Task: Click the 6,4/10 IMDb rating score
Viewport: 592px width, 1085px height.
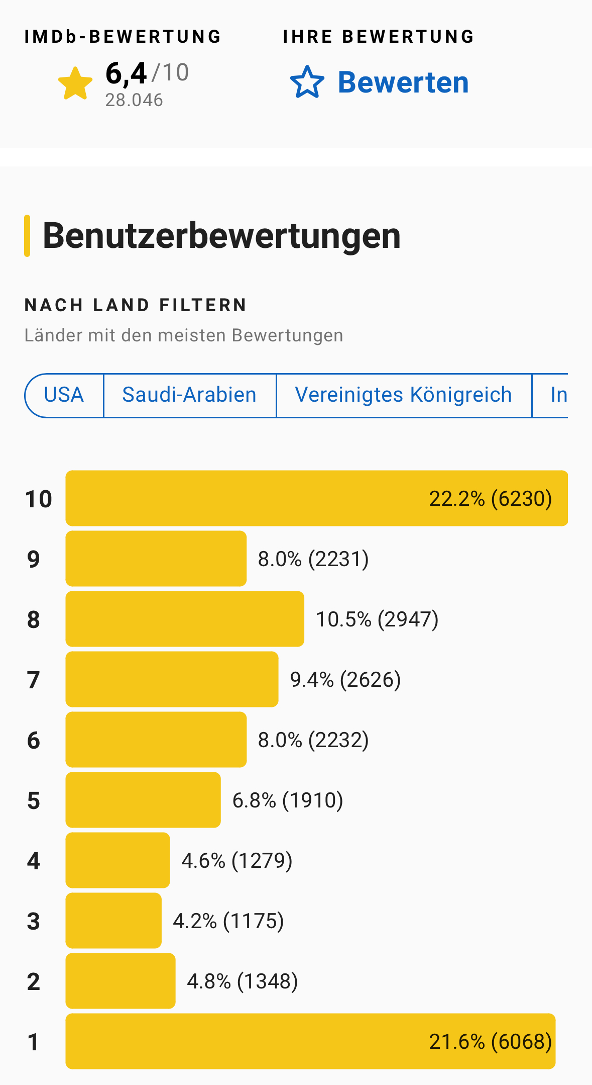Action: (x=147, y=73)
